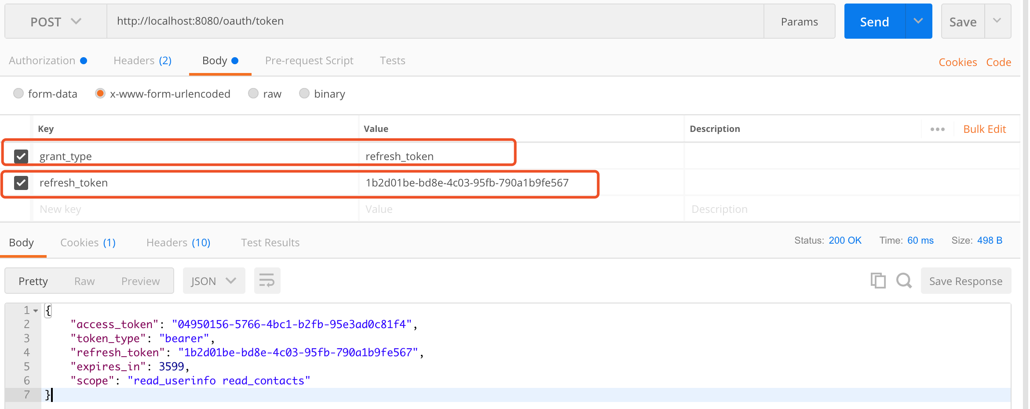1030x409 pixels.
Task: Expand the Send button dropdown arrow
Action: click(918, 21)
